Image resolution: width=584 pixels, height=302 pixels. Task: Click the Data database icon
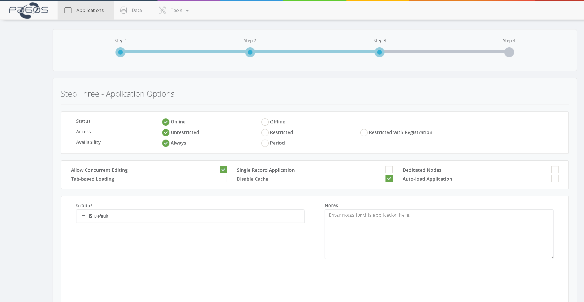point(124,10)
